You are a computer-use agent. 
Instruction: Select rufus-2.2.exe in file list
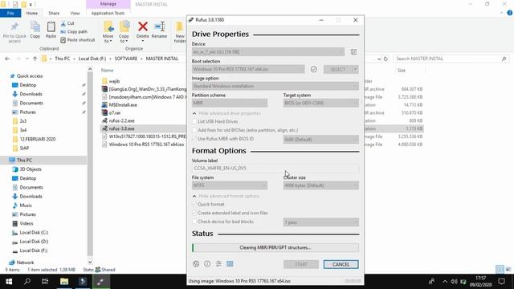point(121,120)
